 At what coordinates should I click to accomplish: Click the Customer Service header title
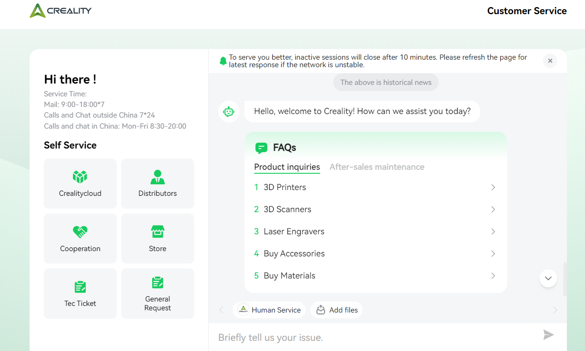(527, 11)
